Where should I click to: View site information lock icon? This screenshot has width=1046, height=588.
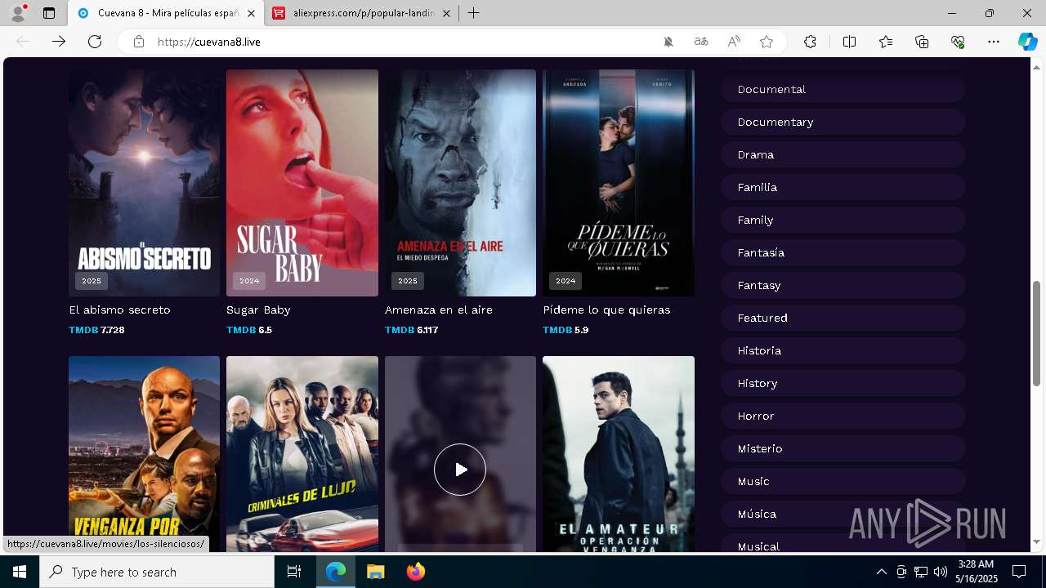[139, 42]
